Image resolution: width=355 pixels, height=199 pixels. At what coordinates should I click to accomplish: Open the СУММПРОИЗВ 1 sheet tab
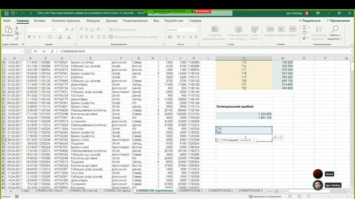[x=190, y=191]
